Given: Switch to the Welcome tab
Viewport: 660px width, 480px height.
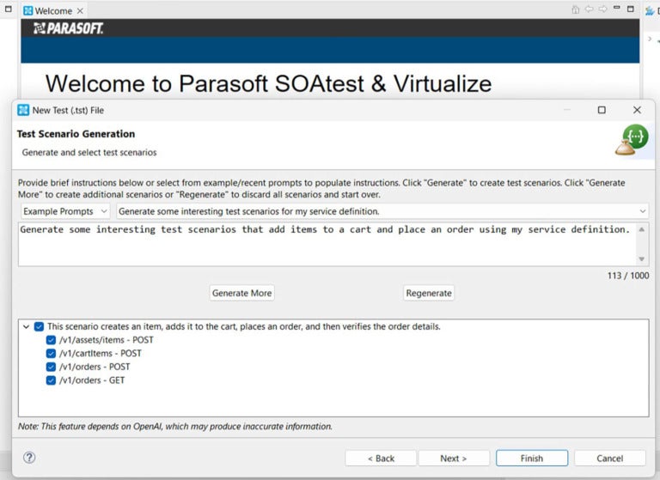Looking at the screenshot, I should click(x=52, y=11).
